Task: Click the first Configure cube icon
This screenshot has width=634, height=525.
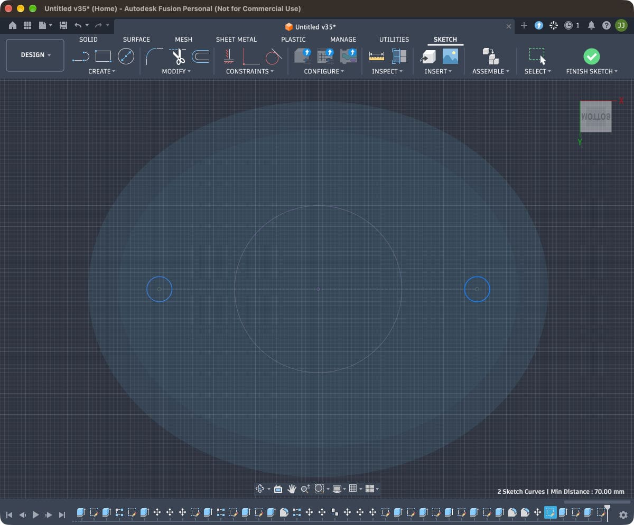Action: (x=303, y=56)
